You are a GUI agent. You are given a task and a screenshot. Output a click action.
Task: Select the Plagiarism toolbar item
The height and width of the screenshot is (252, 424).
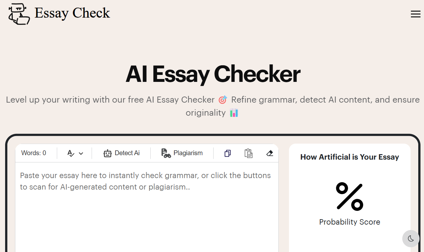(x=182, y=153)
